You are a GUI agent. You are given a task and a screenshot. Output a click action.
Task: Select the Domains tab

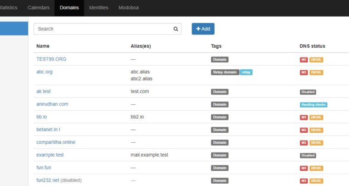click(69, 8)
